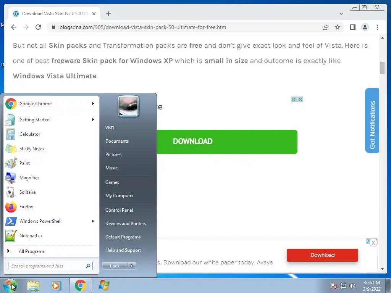The height and width of the screenshot is (293, 391).
Task: Open the Calculator app icon
Action: tap(11, 134)
